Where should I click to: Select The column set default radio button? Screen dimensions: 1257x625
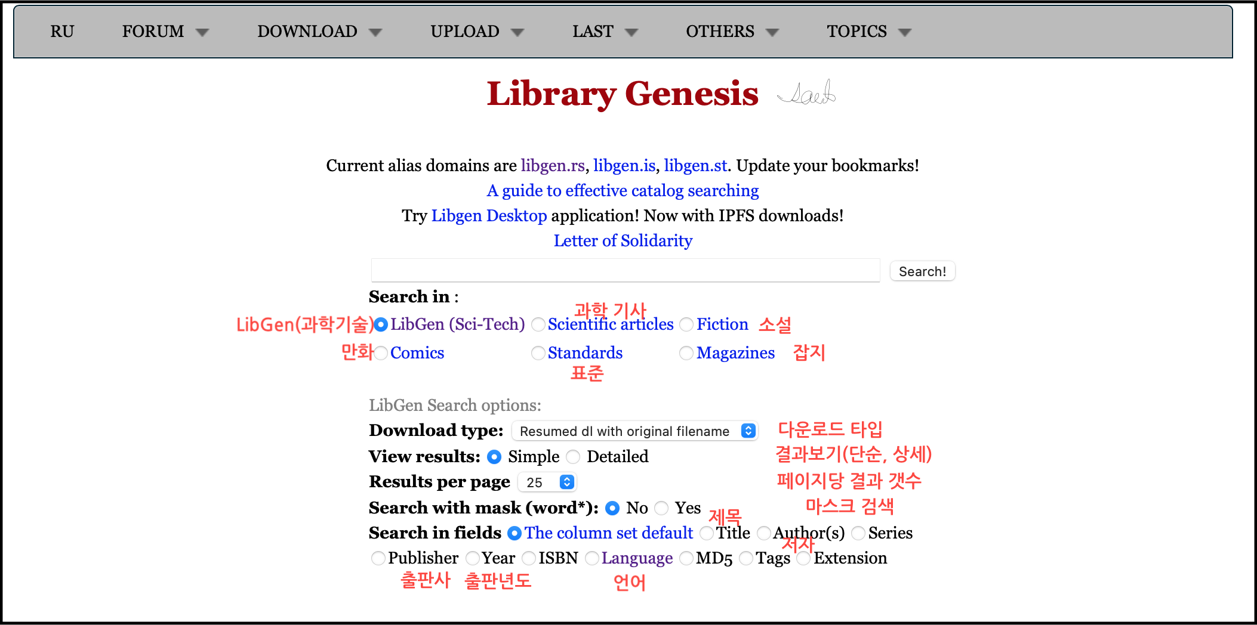[x=514, y=533]
